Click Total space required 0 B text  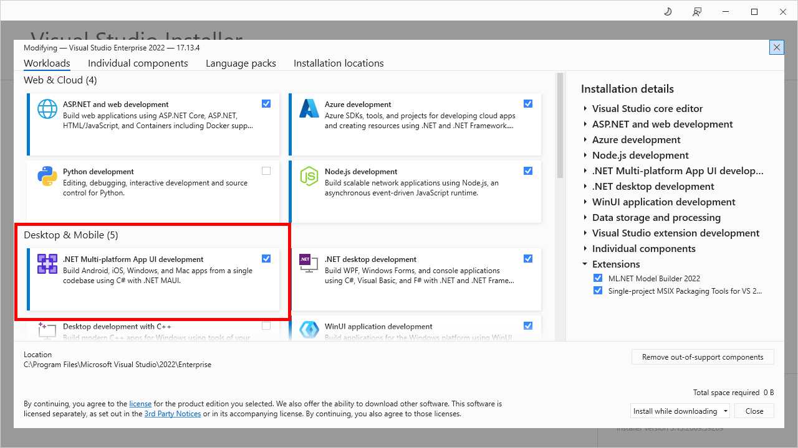(733, 393)
